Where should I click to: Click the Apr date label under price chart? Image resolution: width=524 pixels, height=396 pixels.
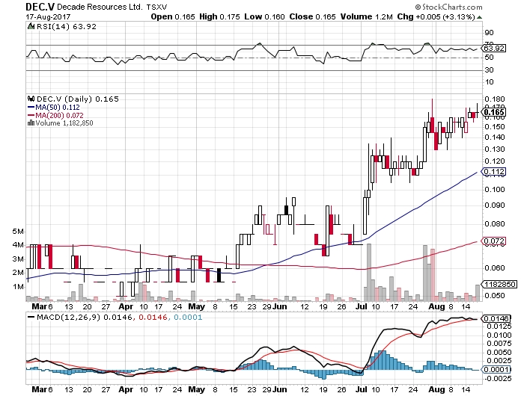click(126, 306)
